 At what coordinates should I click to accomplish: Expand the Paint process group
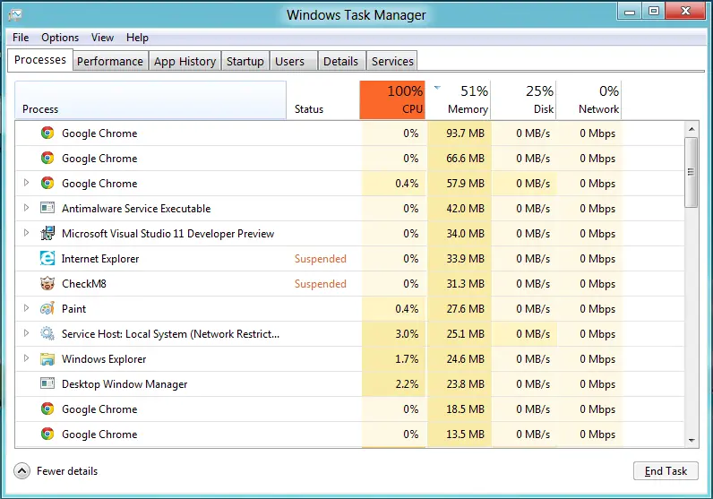click(26, 308)
